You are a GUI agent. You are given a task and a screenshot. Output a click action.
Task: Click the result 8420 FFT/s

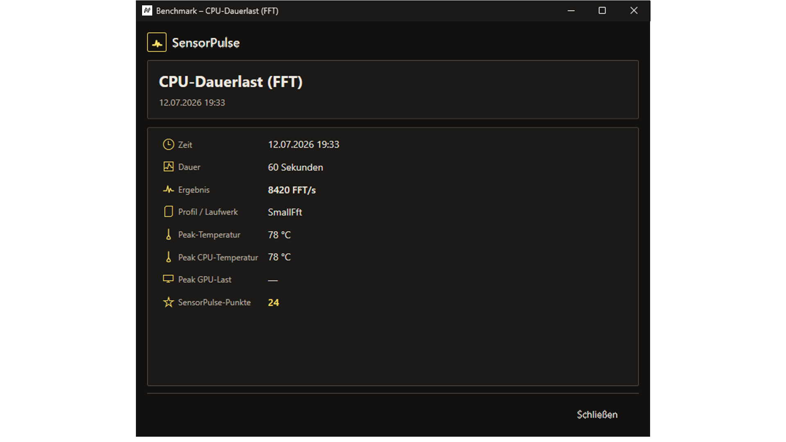pos(291,190)
